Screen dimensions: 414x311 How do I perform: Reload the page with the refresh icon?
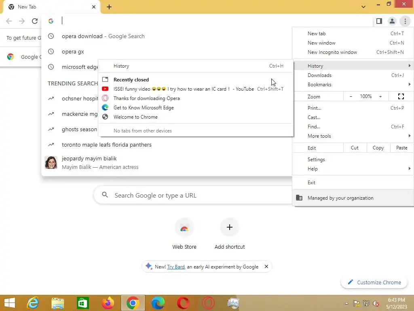click(35, 21)
